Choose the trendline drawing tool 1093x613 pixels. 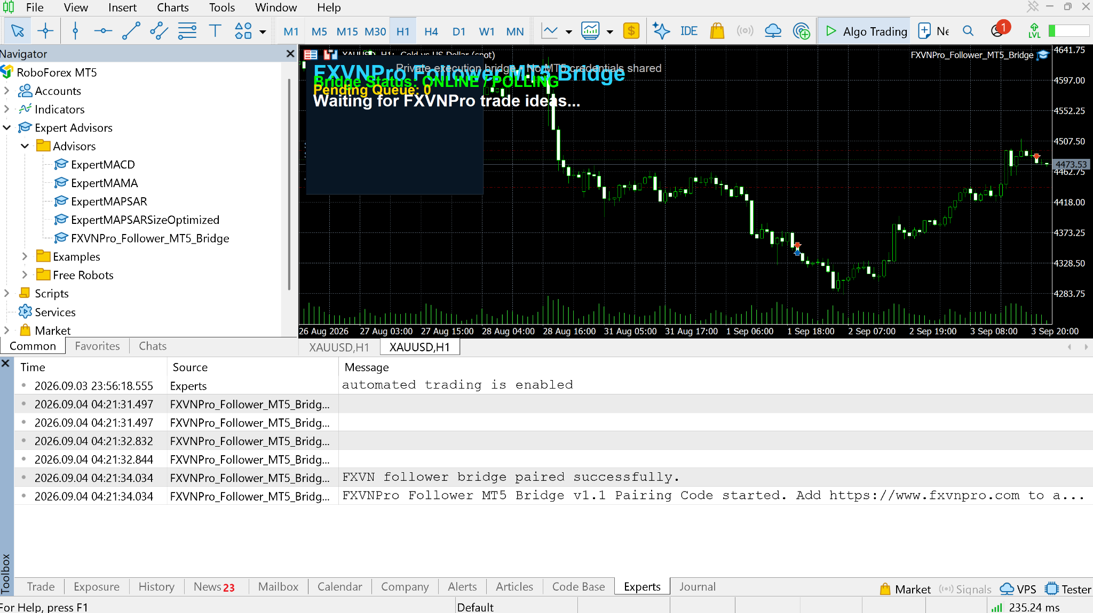(x=131, y=31)
